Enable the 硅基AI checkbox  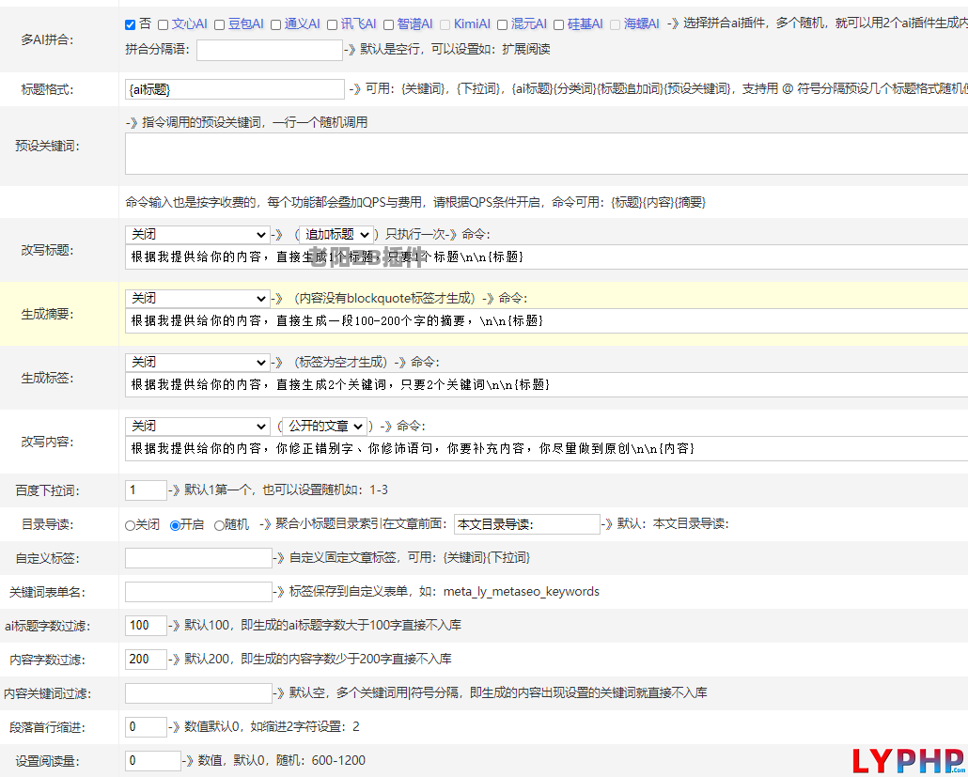(x=558, y=24)
